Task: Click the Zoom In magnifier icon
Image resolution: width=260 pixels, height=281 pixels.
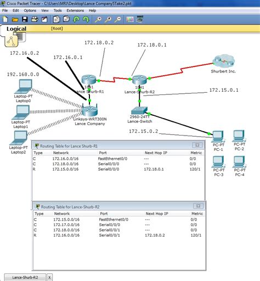Action: pos(98,19)
